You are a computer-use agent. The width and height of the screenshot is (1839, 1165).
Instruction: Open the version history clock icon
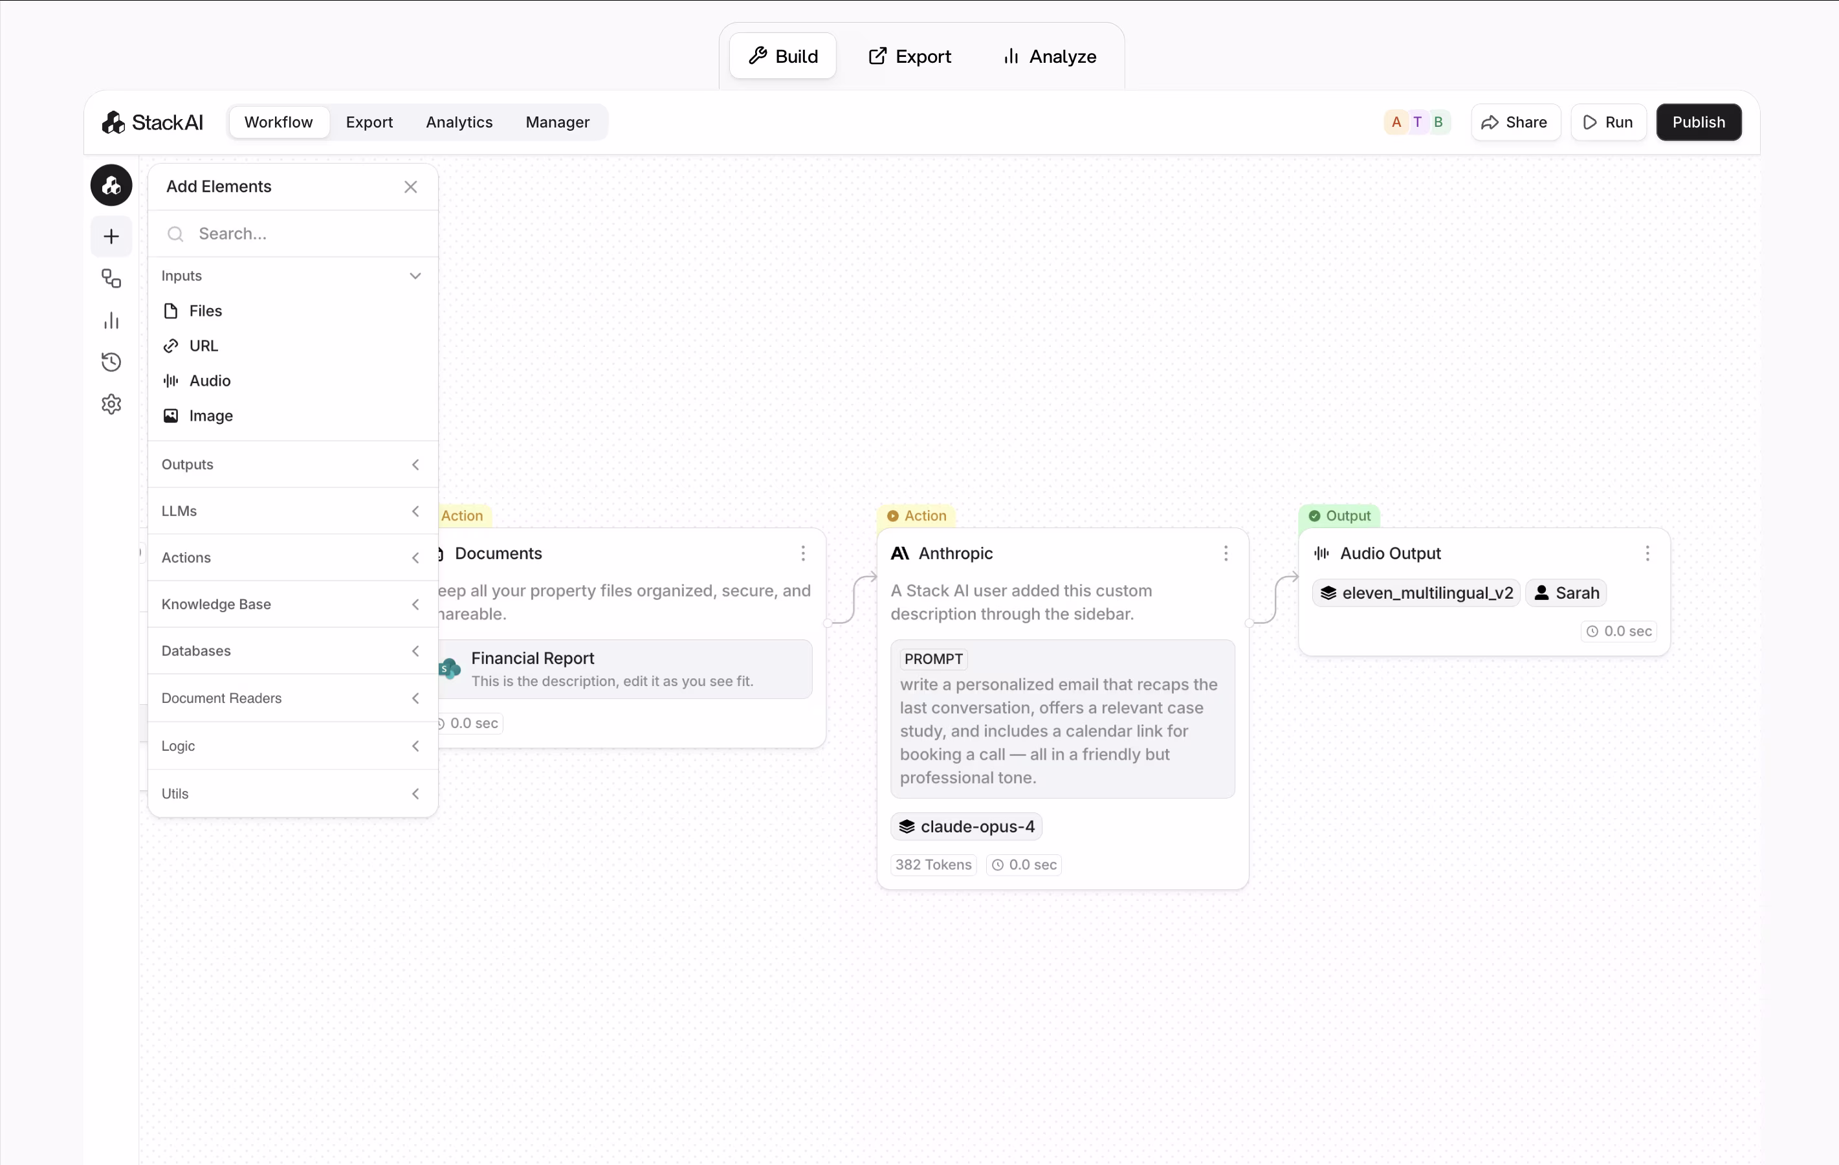coord(111,362)
